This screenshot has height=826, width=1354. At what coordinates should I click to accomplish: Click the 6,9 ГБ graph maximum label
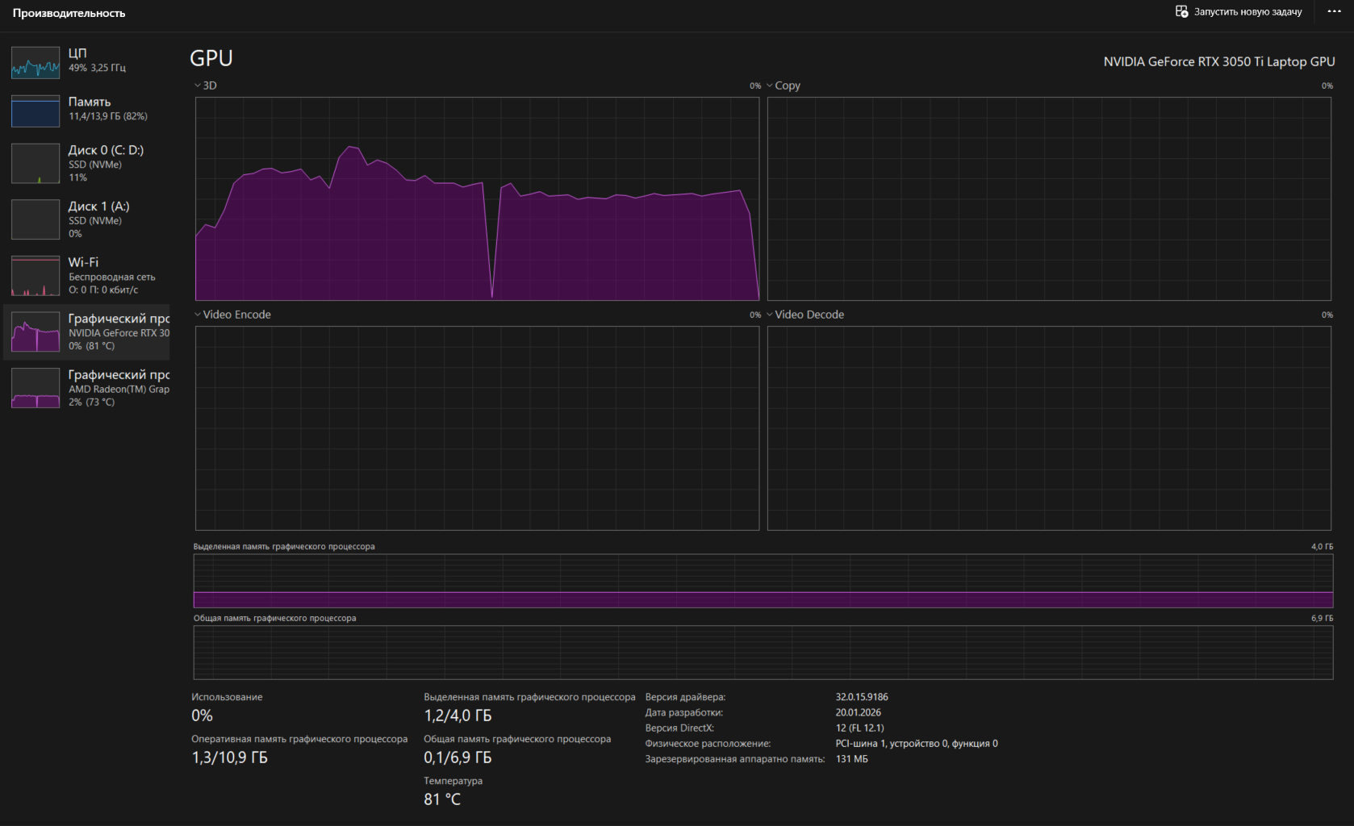click(1322, 619)
